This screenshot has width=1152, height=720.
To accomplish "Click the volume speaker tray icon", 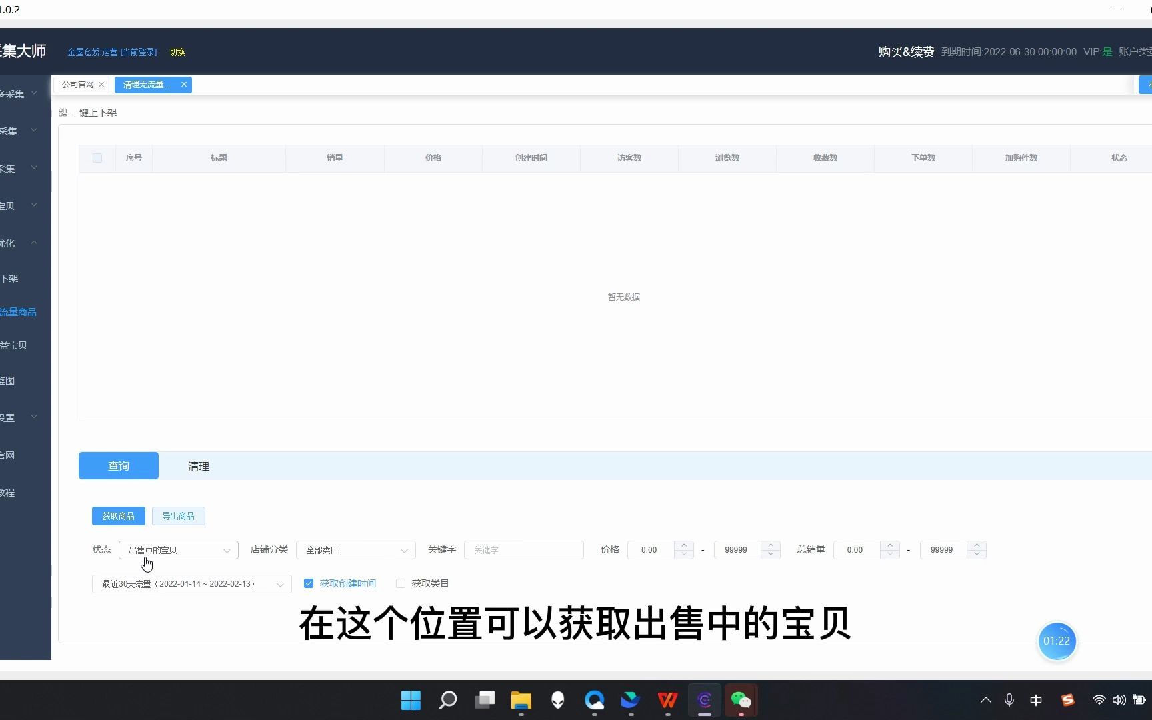I will click(x=1119, y=700).
